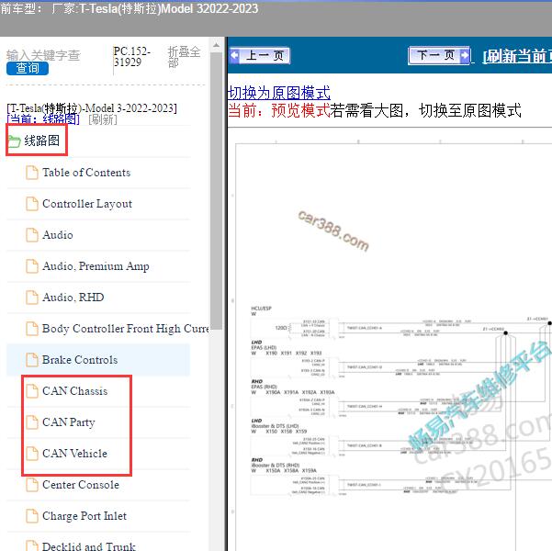Select Brake Controls diagram
This screenshot has height=551, width=552.
click(x=80, y=360)
